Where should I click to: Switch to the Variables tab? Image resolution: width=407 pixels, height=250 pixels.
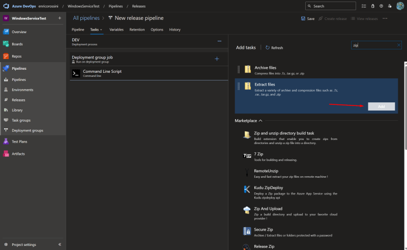117,30
